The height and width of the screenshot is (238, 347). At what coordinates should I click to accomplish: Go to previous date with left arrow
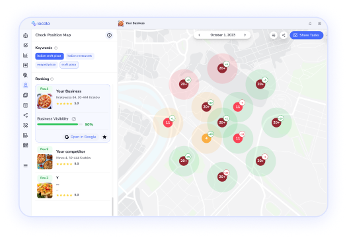click(x=200, y=35)
